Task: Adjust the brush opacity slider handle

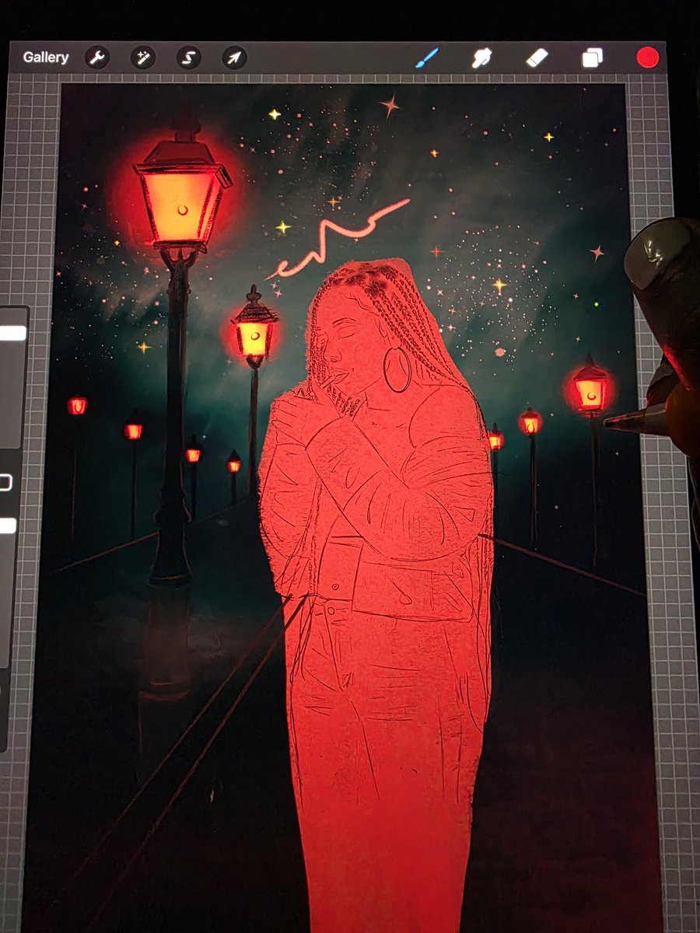Action: [x=8, y=526]
